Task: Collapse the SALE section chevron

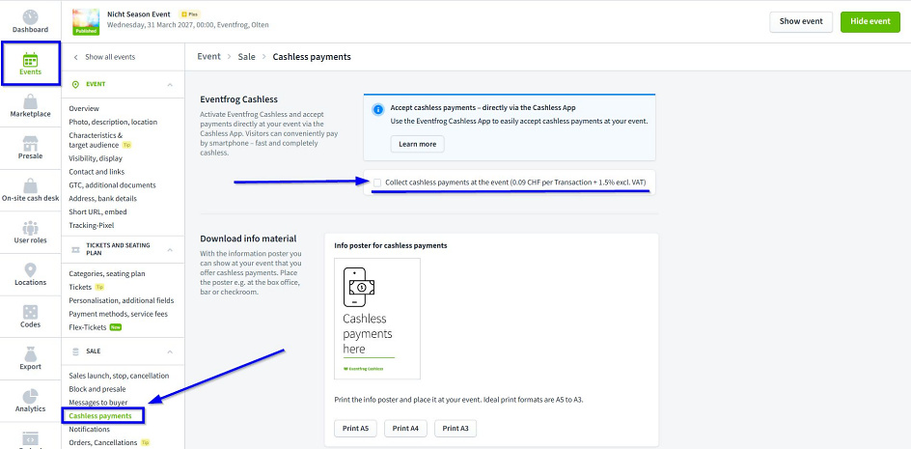Action: pyautogui.click(x=170, y=351)
